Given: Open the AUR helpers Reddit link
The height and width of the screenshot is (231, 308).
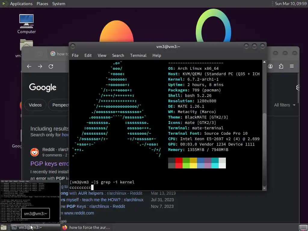Looking at the screenshot, I should (101, 193).
